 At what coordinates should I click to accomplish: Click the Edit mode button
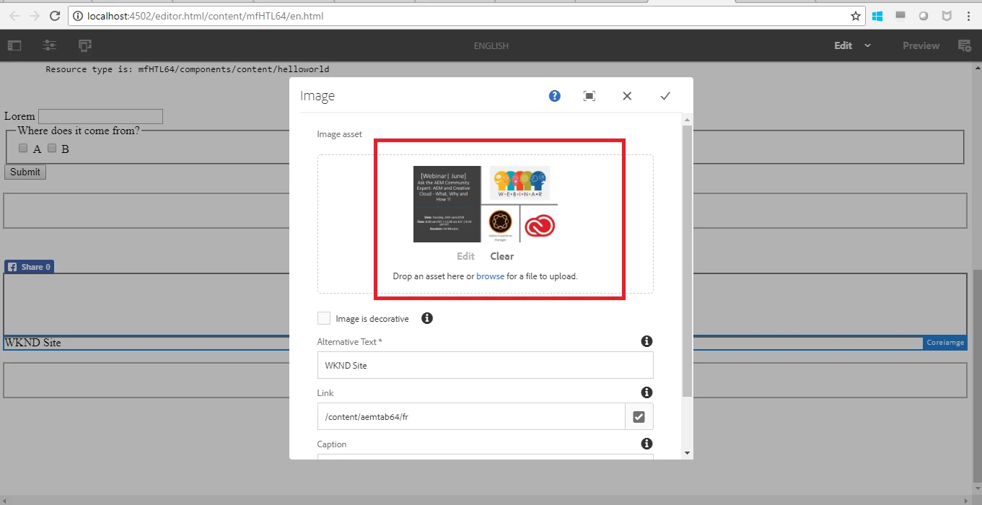843,45
